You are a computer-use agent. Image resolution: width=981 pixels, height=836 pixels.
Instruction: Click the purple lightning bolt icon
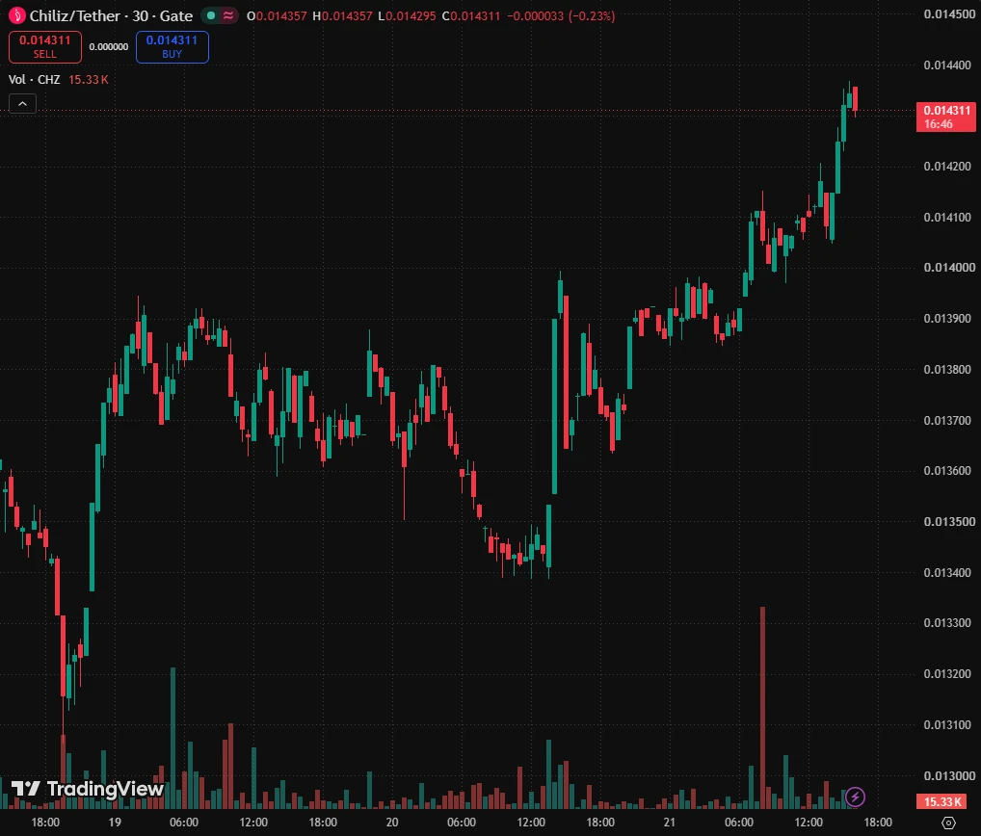pyautogui.click(x=855, y=797)
